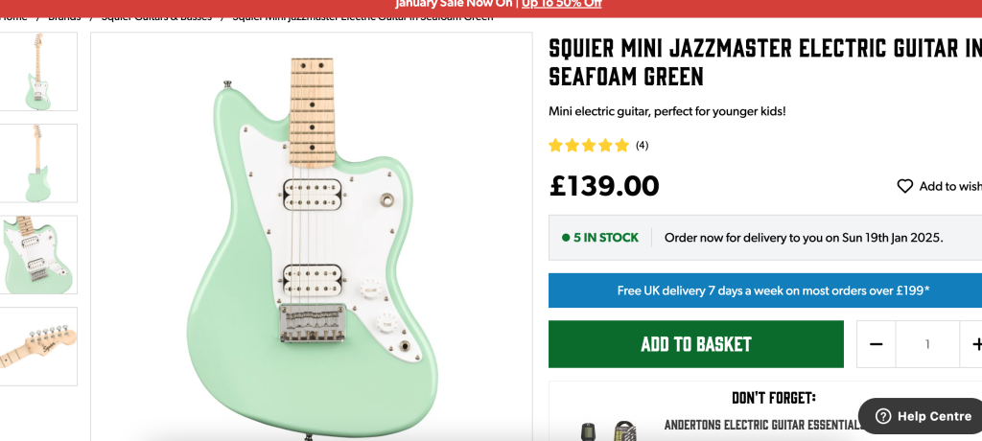Select the headstock close-up thumbnail

click(39, 346)
